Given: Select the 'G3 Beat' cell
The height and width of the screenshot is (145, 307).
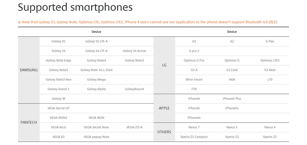Looking at the screenshot, I should point(270,70).
